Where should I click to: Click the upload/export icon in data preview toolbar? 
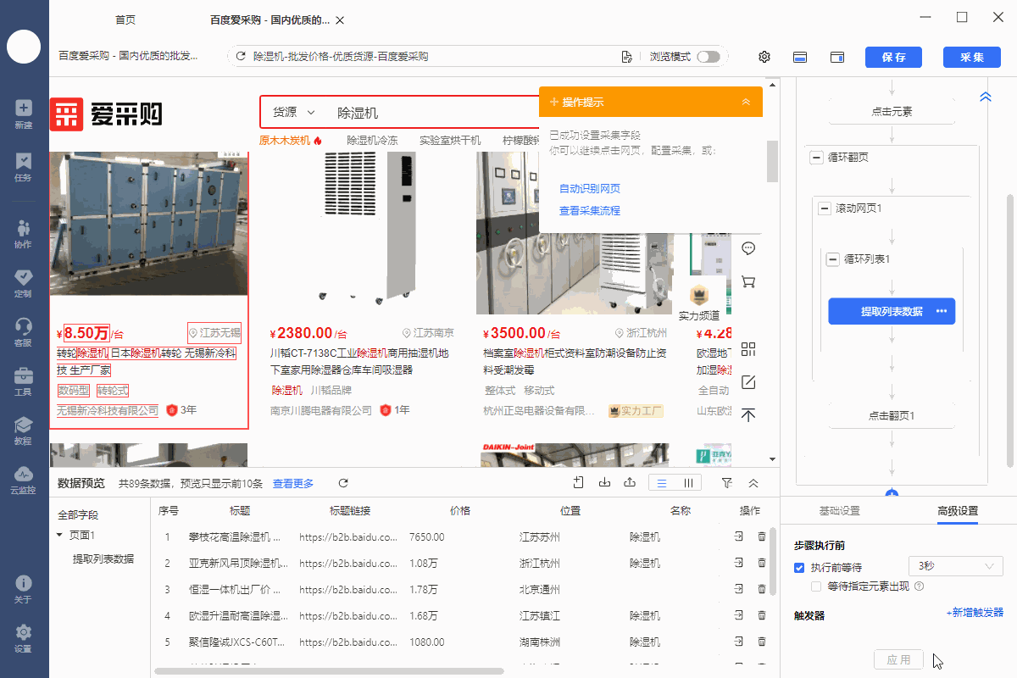[630, 483]
